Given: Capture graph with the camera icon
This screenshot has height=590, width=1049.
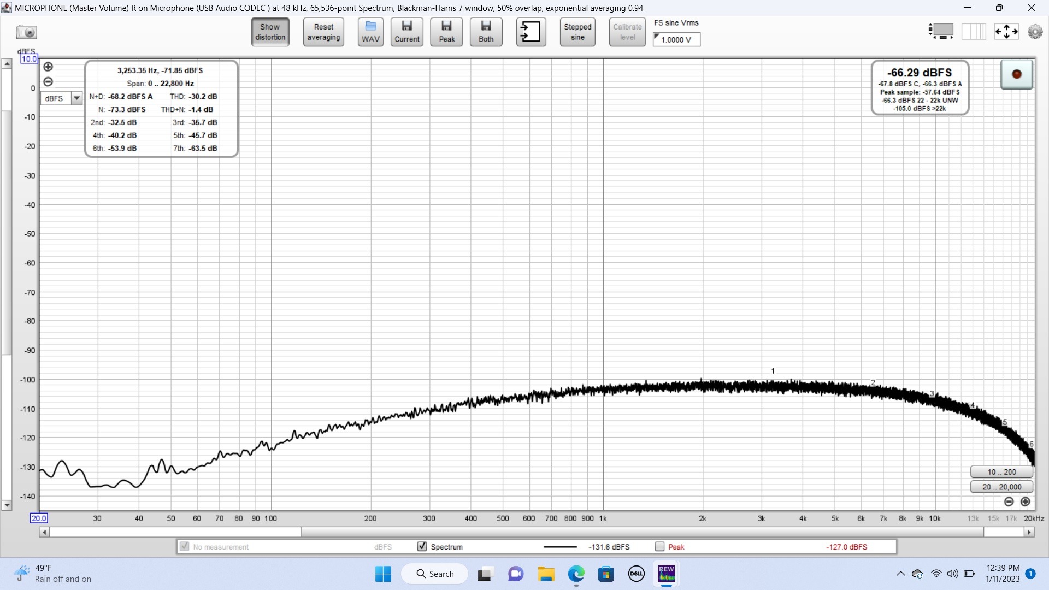Looking at the screenshot, I should coord(26,32).
